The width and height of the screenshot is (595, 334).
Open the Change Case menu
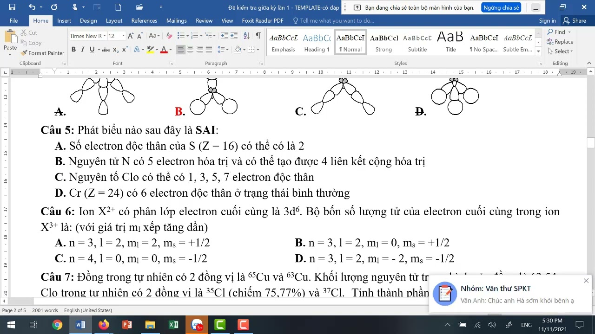154,36
